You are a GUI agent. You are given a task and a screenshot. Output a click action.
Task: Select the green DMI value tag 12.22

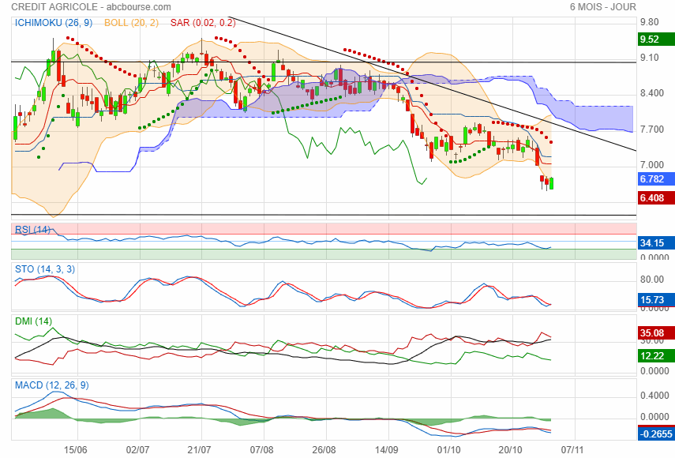(656, 355)
